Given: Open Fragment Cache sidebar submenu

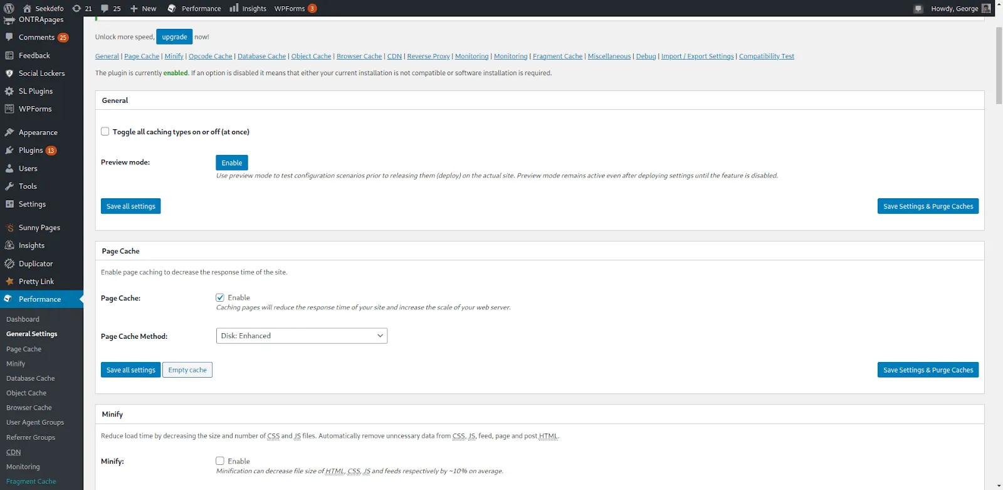Looking at the screenshot, I should coord(31,481).
